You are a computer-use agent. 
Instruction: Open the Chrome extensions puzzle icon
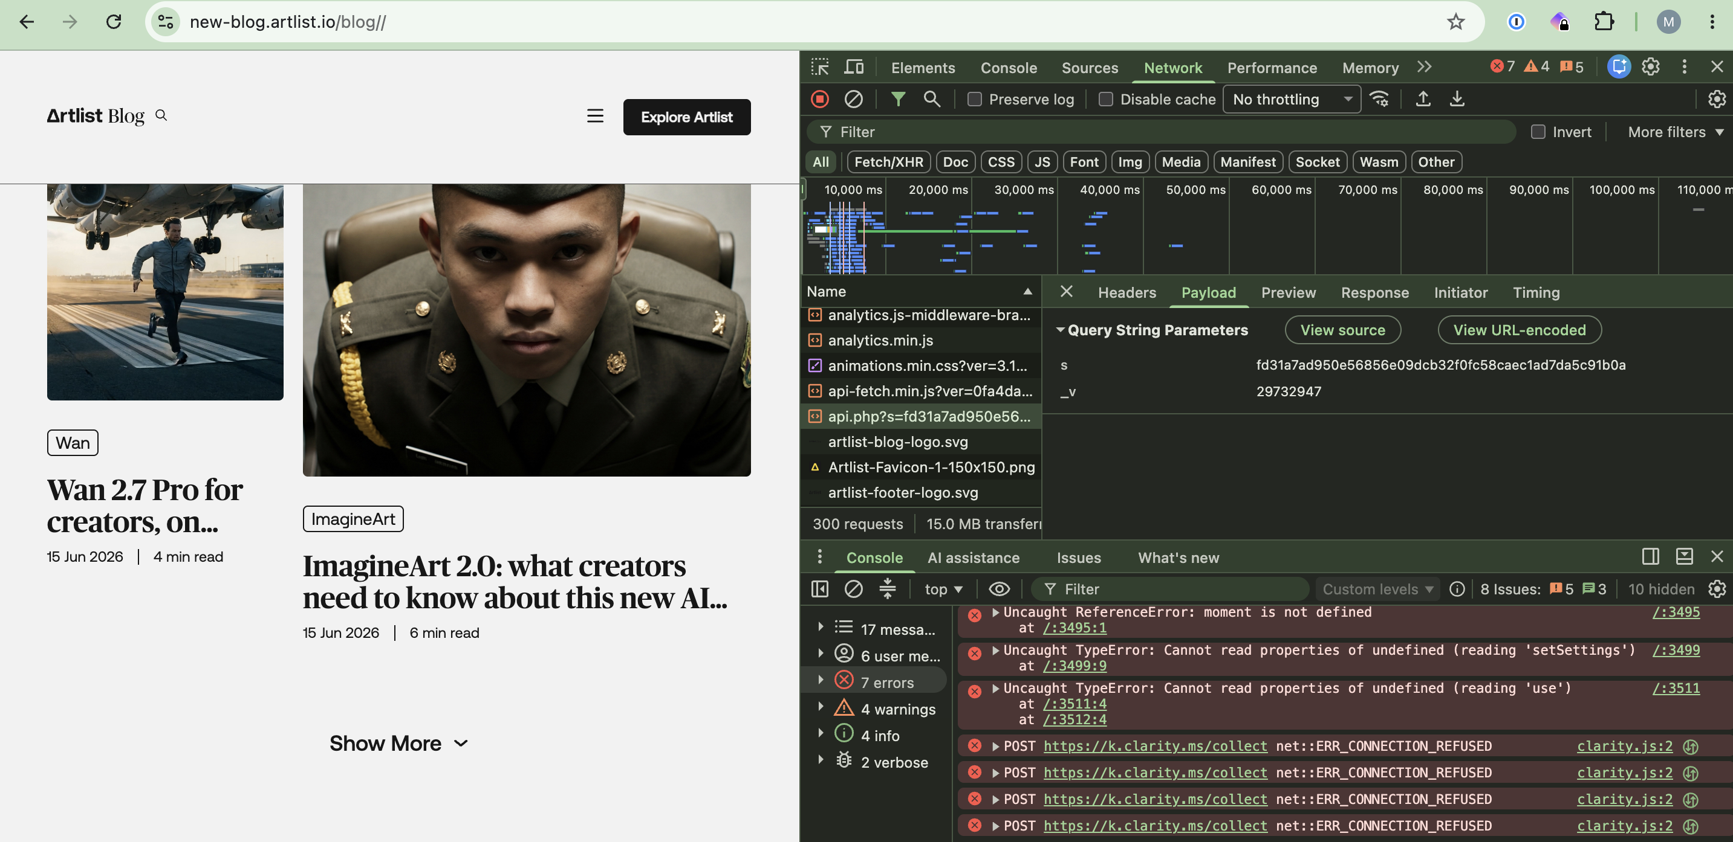1604,22
